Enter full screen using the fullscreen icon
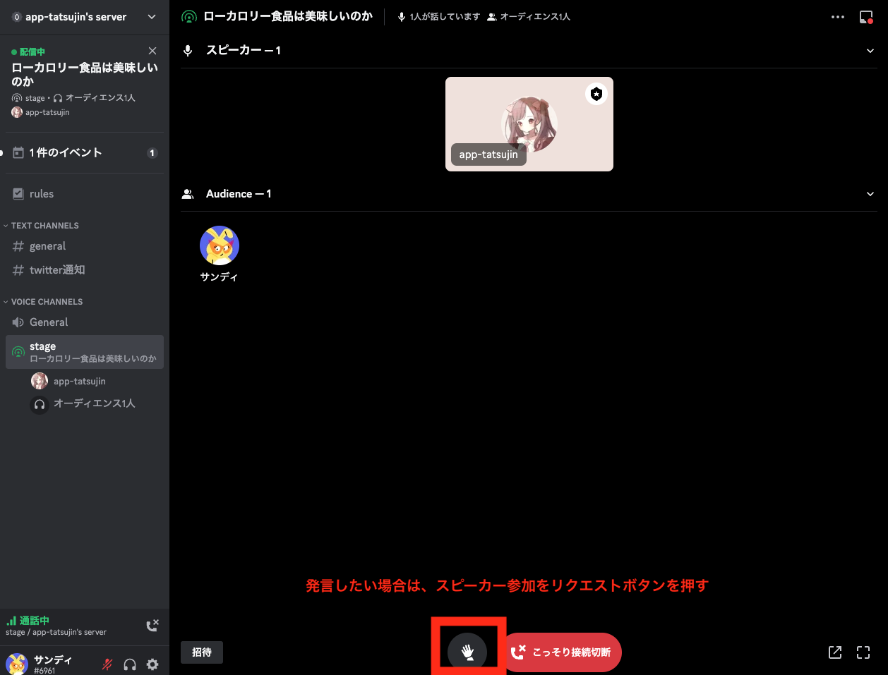The image size is (888, 675). click(x=864, y=652)
